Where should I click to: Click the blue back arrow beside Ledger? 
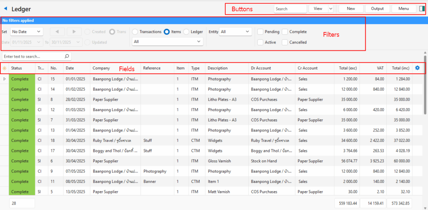5,9
